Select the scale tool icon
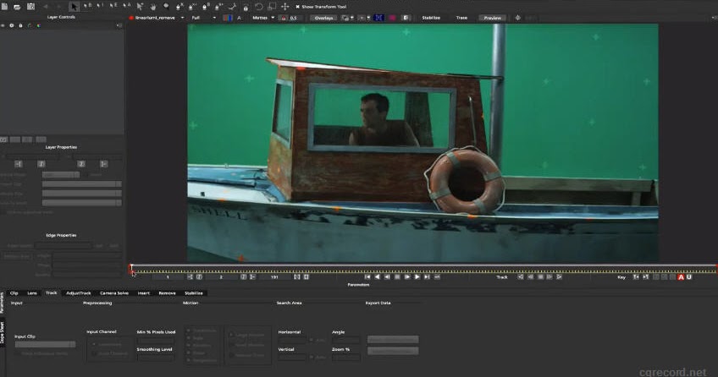 point(272,7)
